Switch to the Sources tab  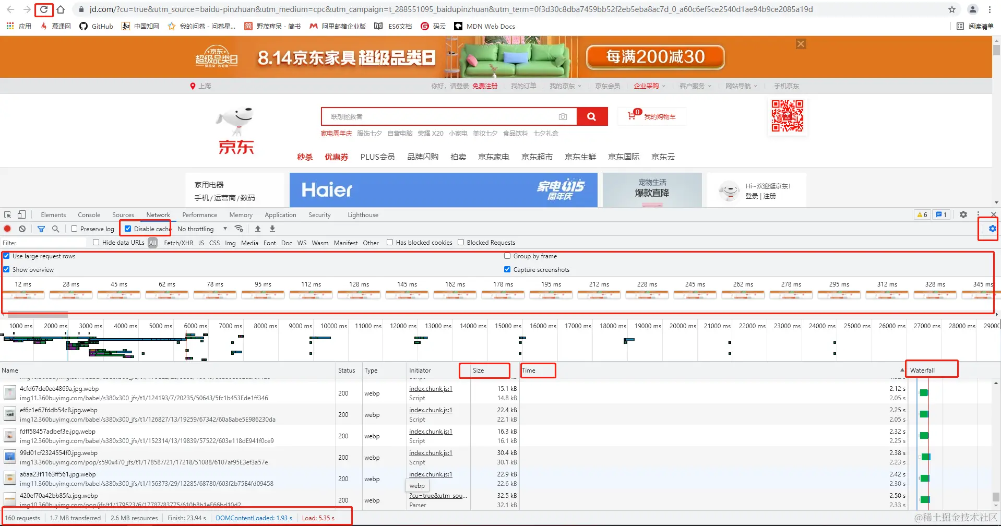[123, 215]
